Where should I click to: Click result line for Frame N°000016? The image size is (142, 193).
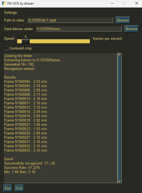(x=26, y=116)
